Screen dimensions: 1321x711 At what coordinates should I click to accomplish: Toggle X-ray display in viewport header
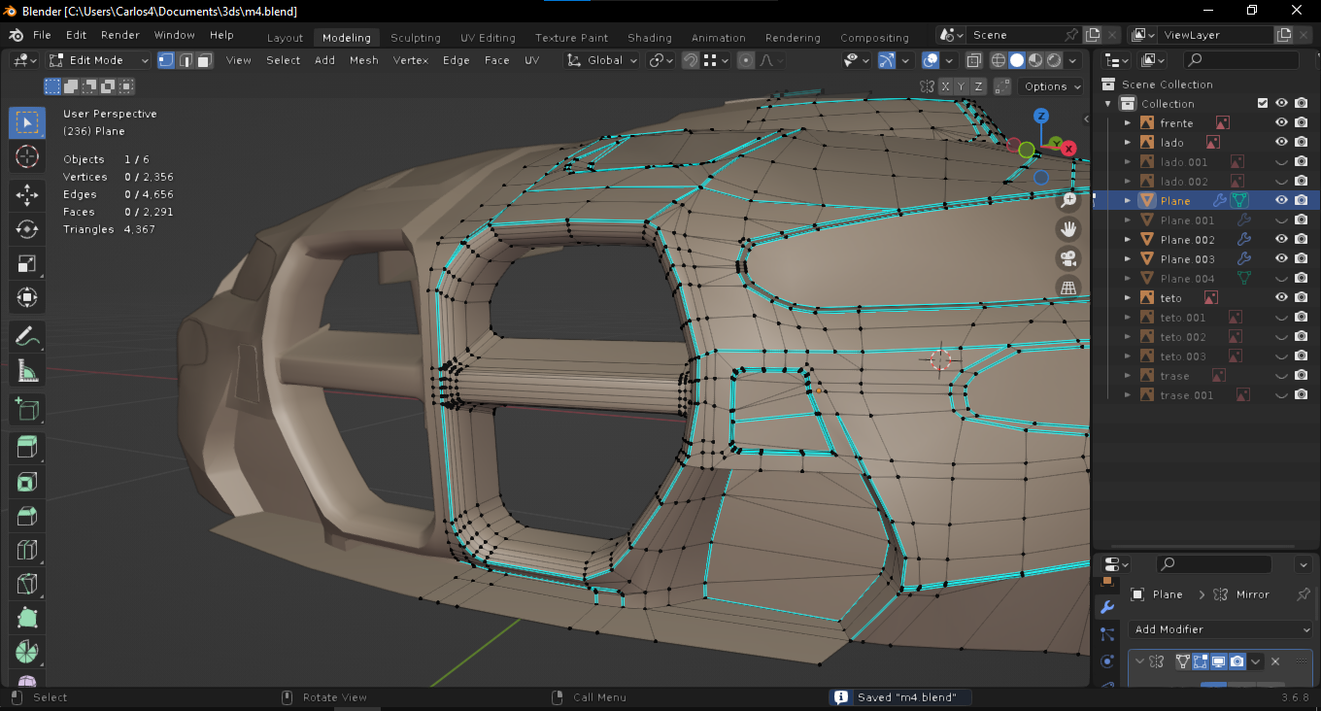pyautogui.click(x=974, y=60)
